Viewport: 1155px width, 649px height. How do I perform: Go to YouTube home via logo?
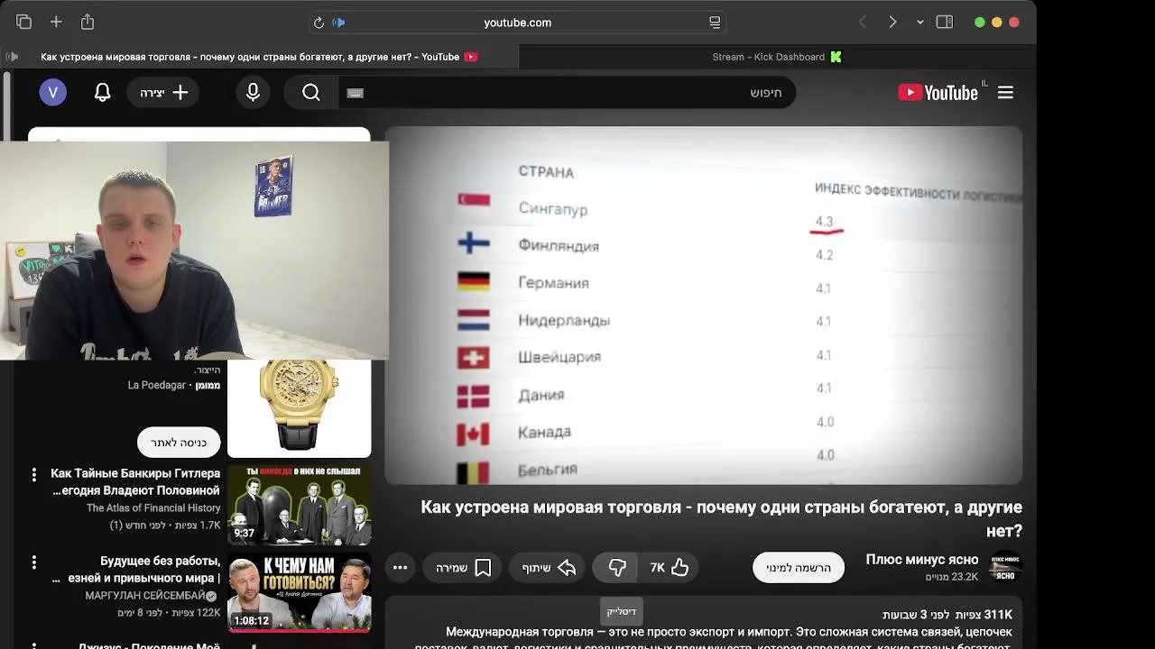(x=938, y=93)
